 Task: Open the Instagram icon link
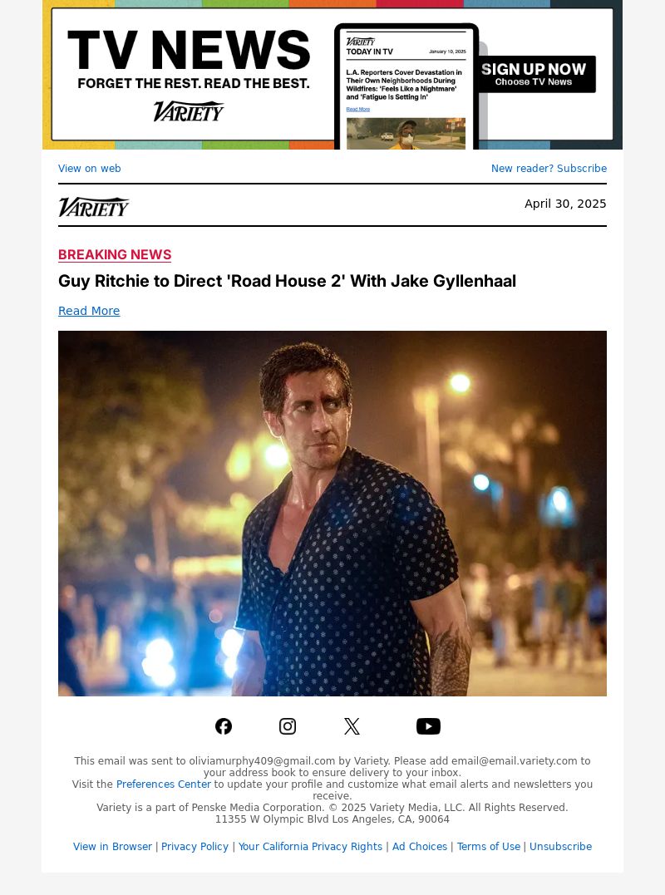(287, 726)
